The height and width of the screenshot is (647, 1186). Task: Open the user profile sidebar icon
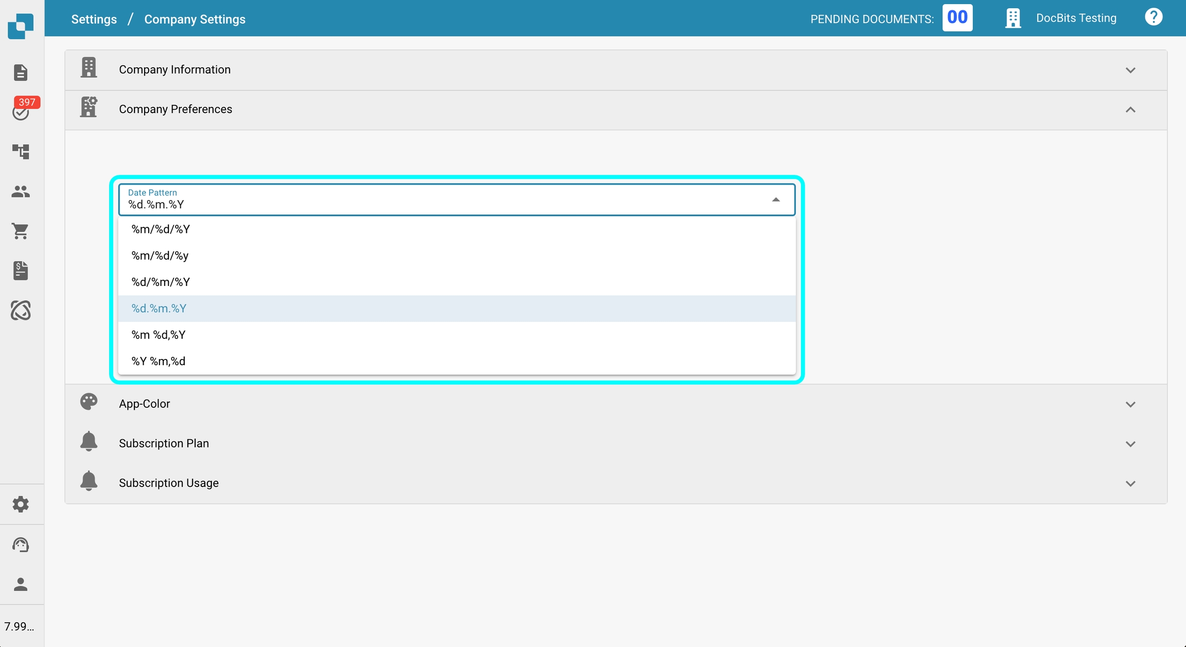click(x=21, y=584)
